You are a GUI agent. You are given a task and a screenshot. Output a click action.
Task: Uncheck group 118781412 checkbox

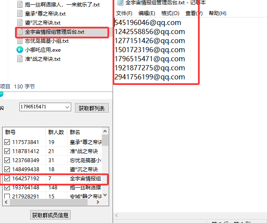click(7, 151)
